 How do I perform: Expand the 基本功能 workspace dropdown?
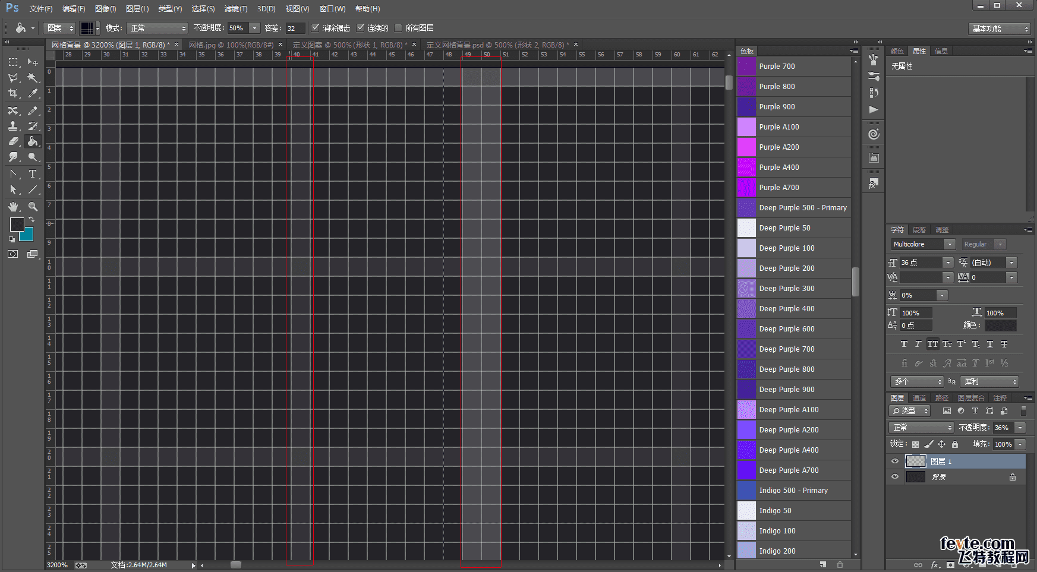[1000, 29]
